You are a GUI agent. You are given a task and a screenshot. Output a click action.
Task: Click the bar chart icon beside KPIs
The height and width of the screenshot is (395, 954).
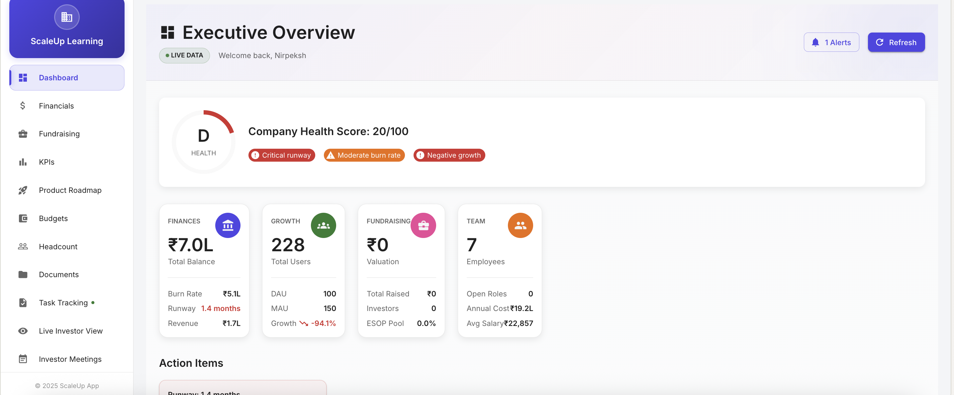pos(23,162)
